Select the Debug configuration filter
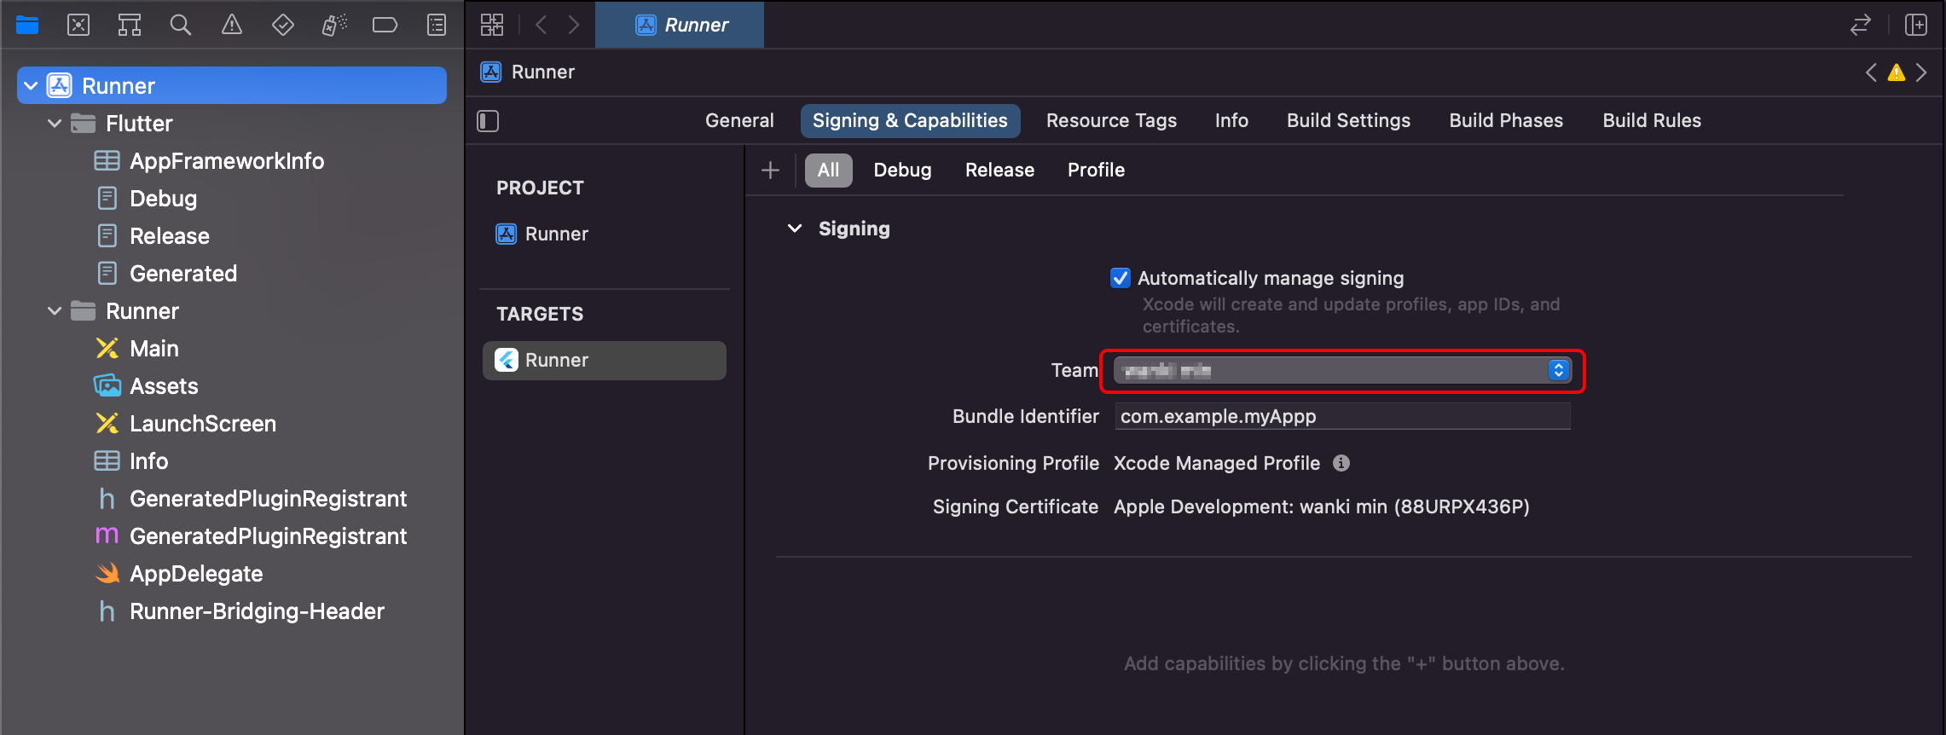 [x=902, y=171]
